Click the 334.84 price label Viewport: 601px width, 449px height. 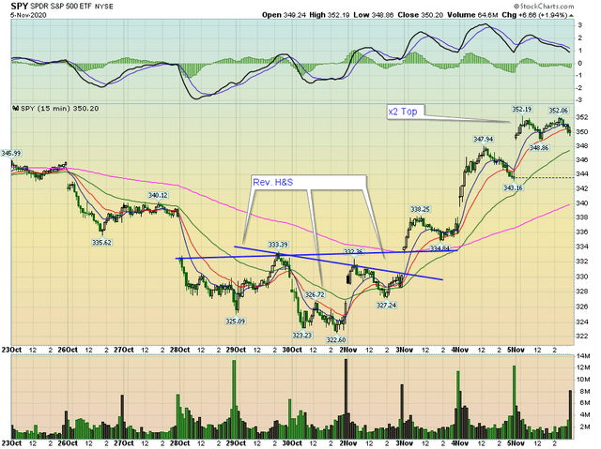pos(439,248)
